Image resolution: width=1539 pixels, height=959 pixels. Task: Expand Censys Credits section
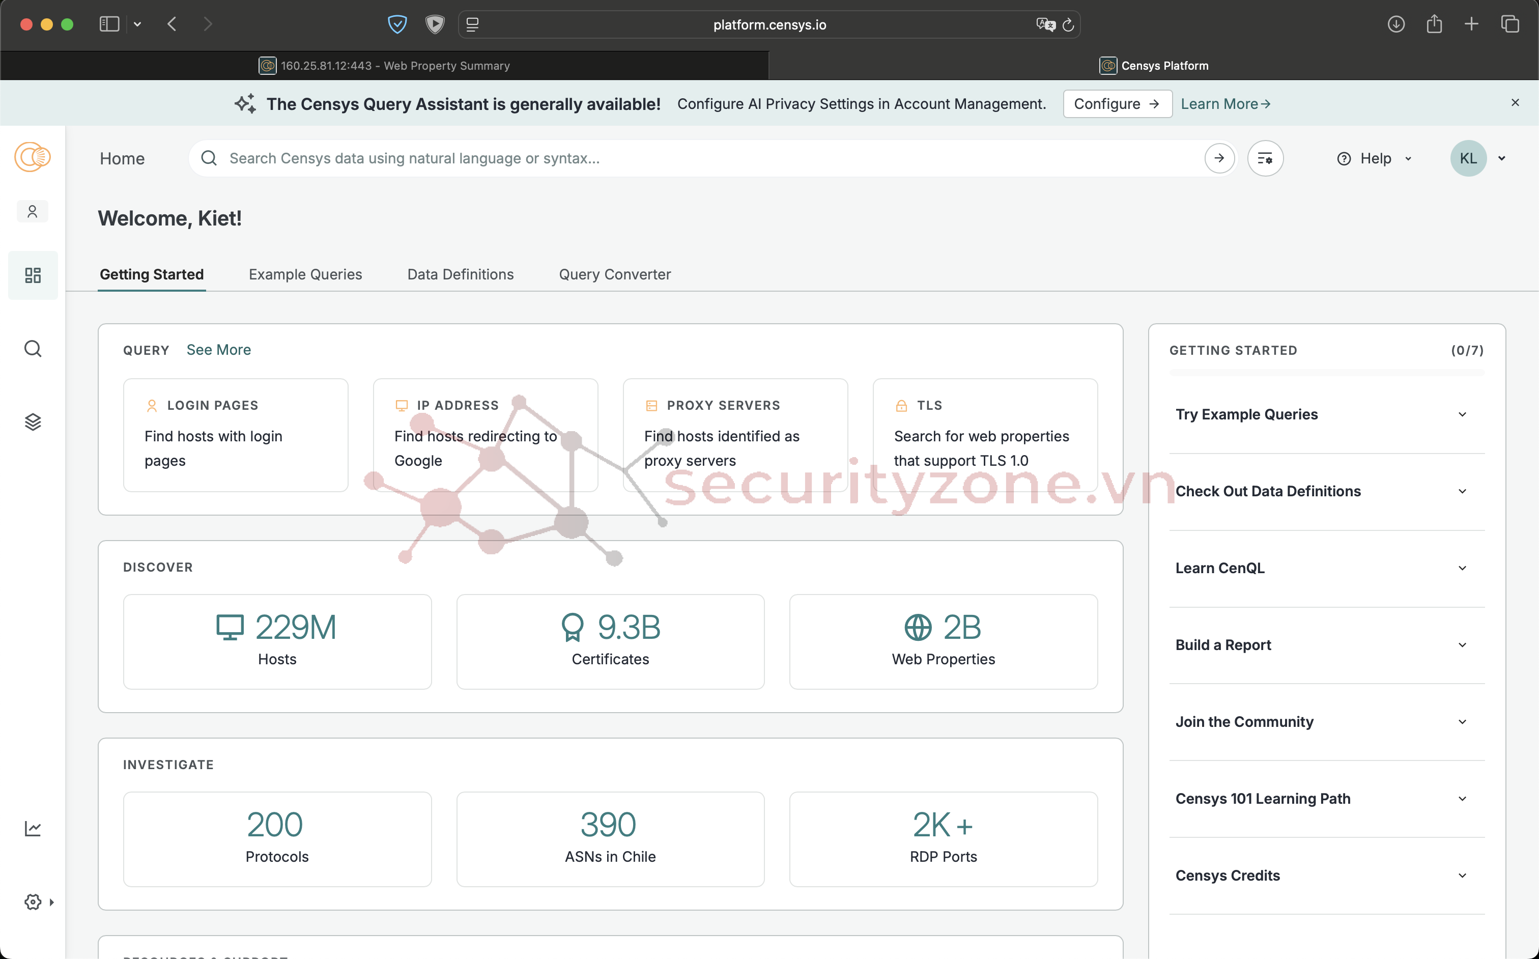click(1327, 876)
